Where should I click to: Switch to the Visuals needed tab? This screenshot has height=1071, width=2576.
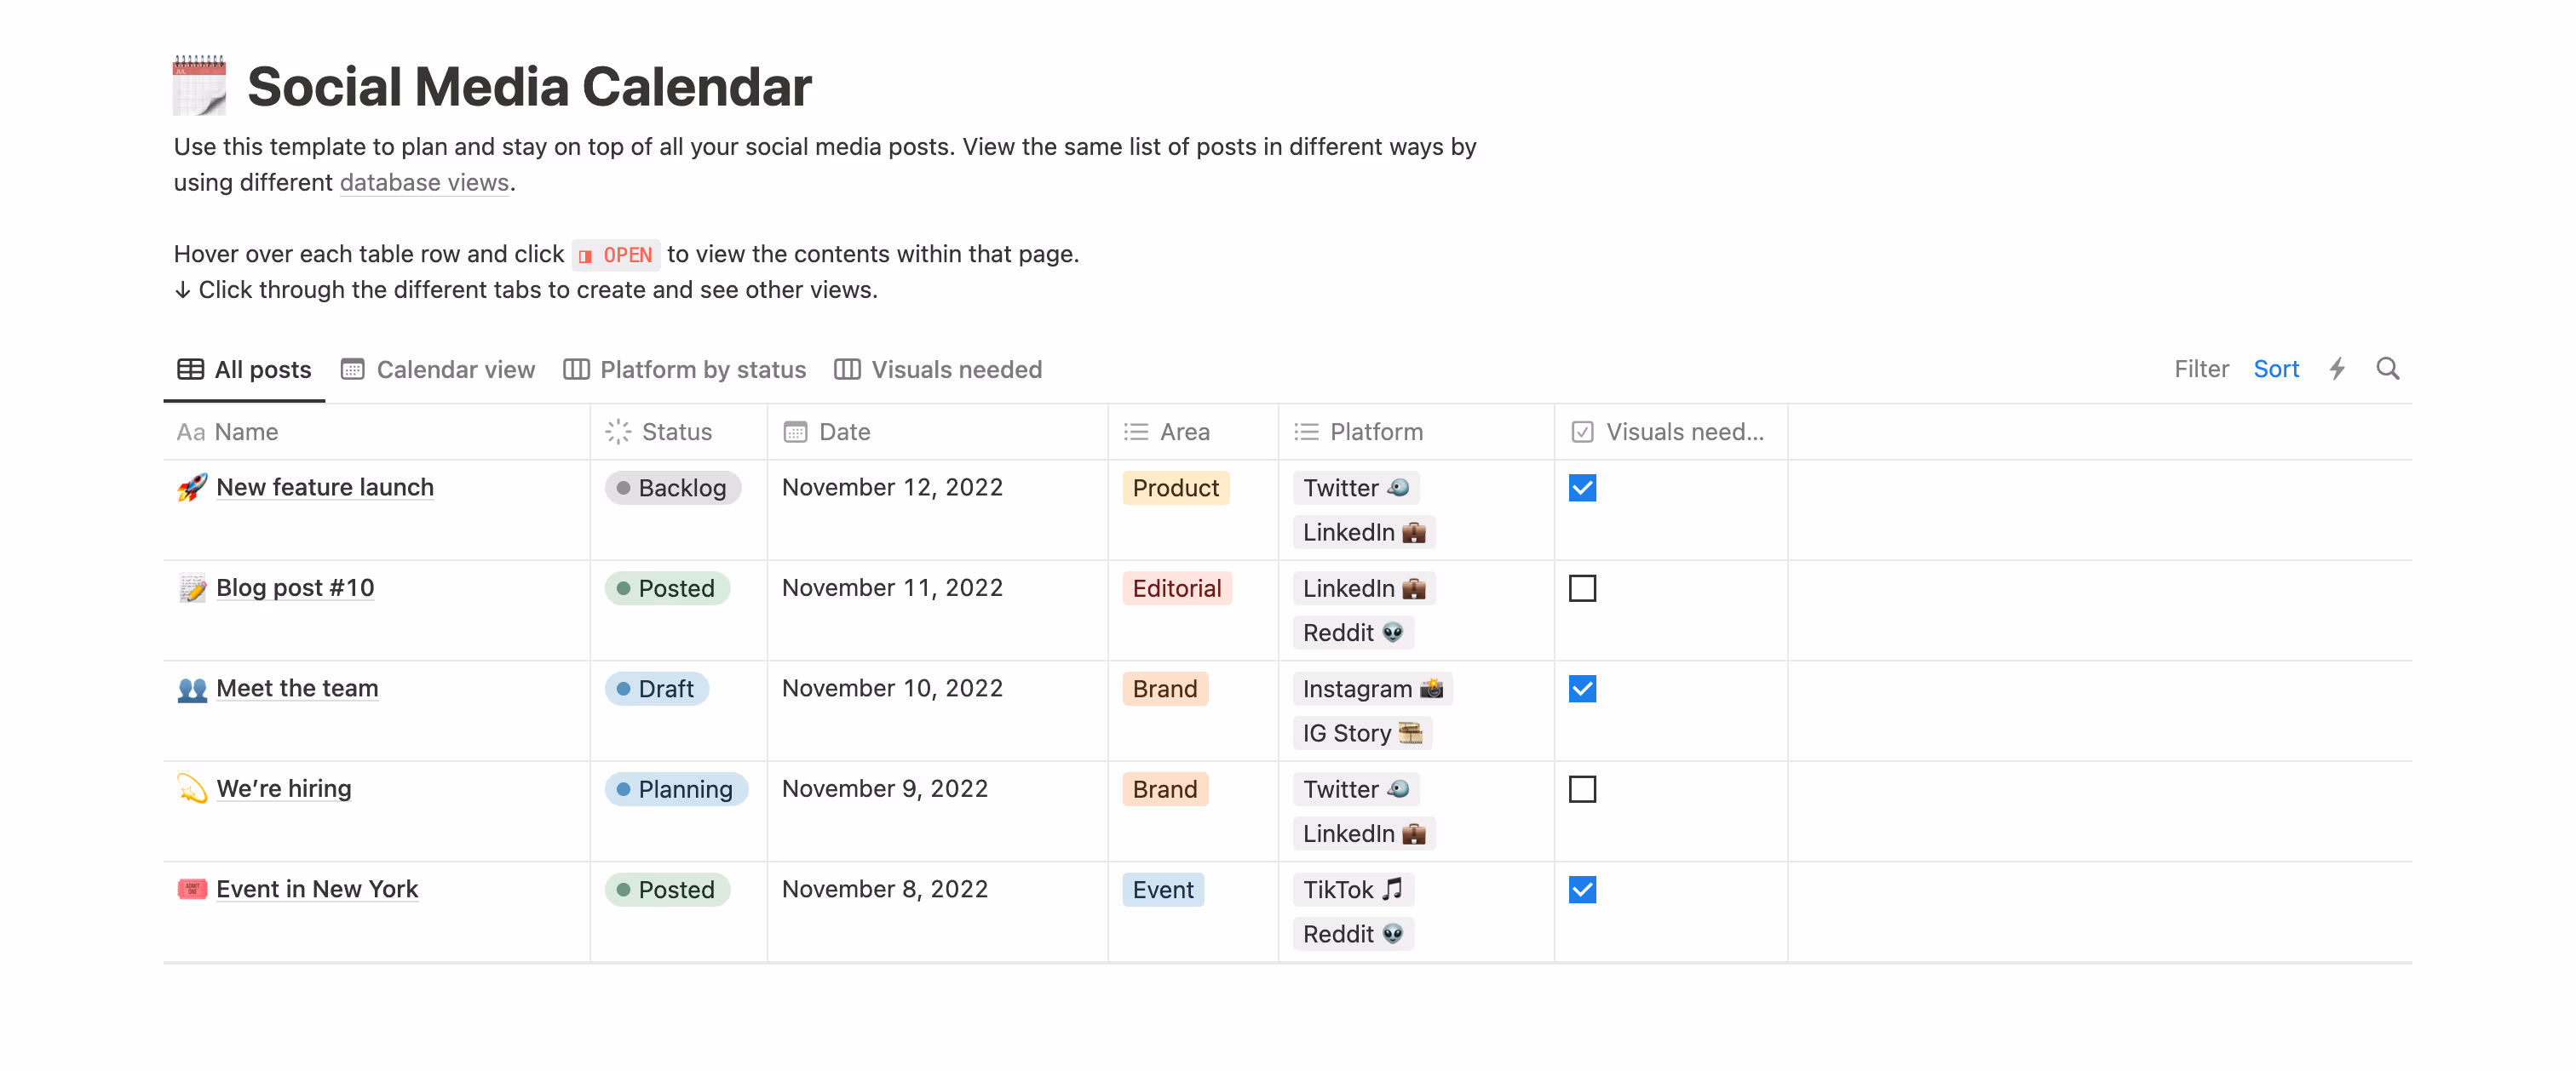[x=957, y=369]
